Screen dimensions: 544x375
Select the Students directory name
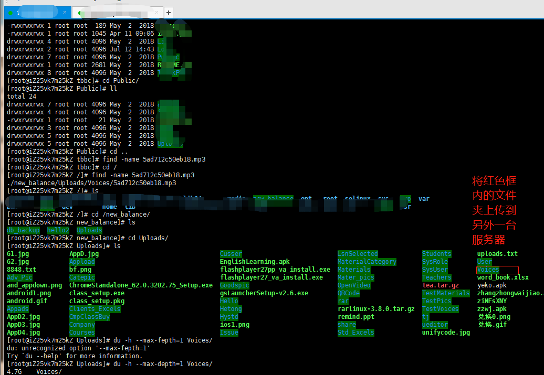437,254
